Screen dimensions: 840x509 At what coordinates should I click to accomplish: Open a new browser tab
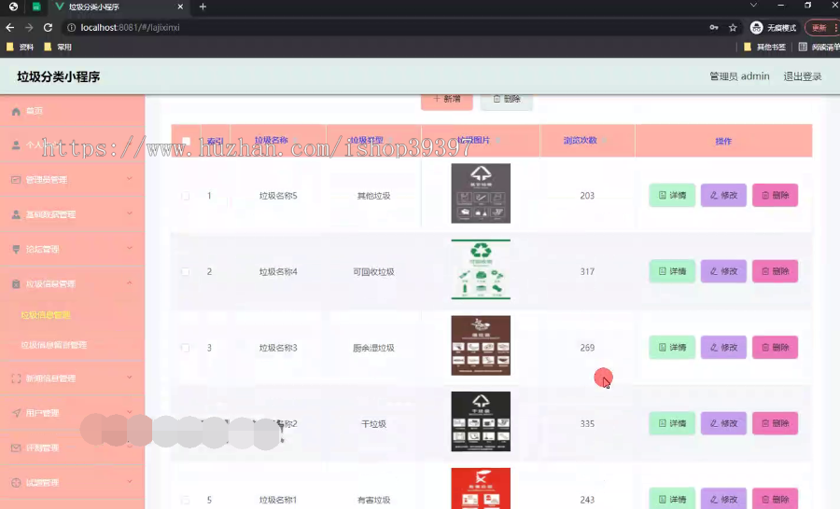[x=203, y=7]
